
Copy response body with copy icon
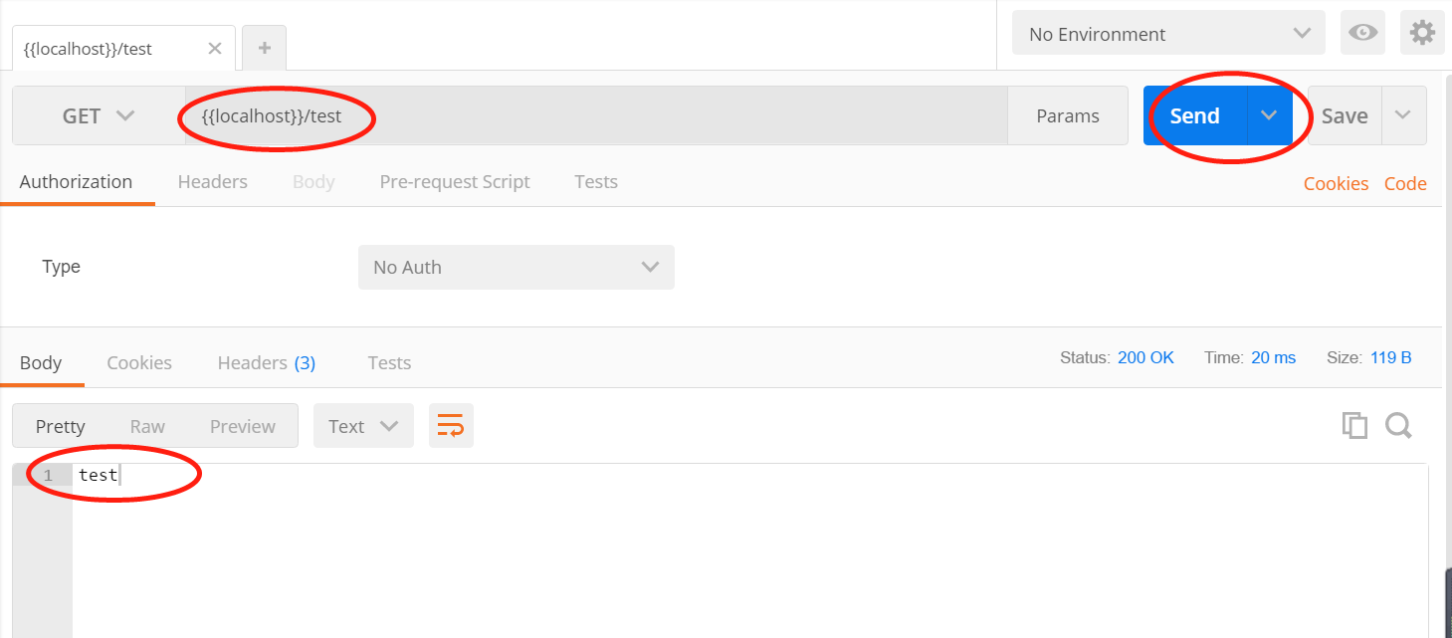coord(1353,425)
